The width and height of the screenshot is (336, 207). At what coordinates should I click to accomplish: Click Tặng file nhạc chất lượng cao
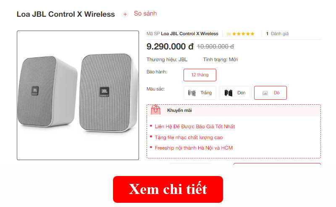coord(189,137)
